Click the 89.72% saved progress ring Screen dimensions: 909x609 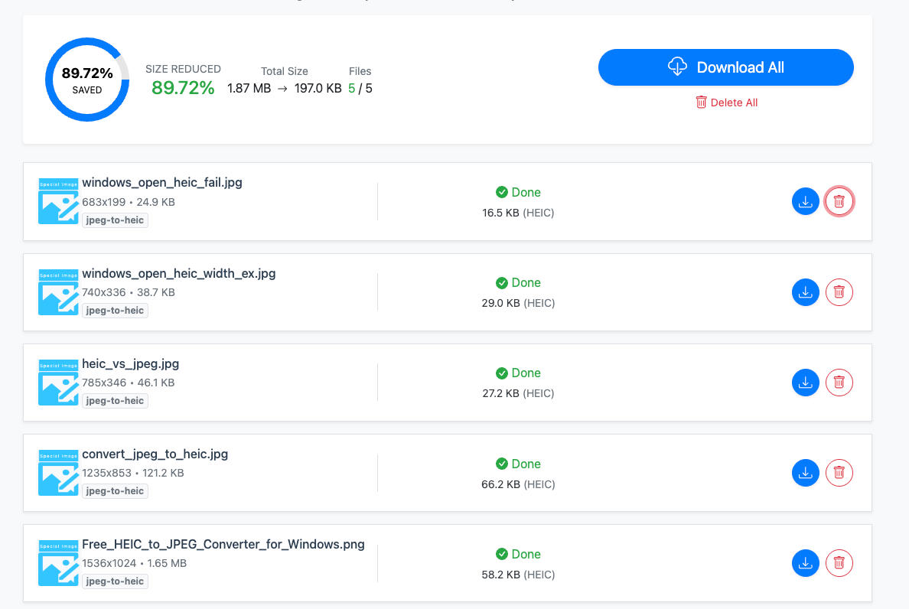tap(87, 80)
